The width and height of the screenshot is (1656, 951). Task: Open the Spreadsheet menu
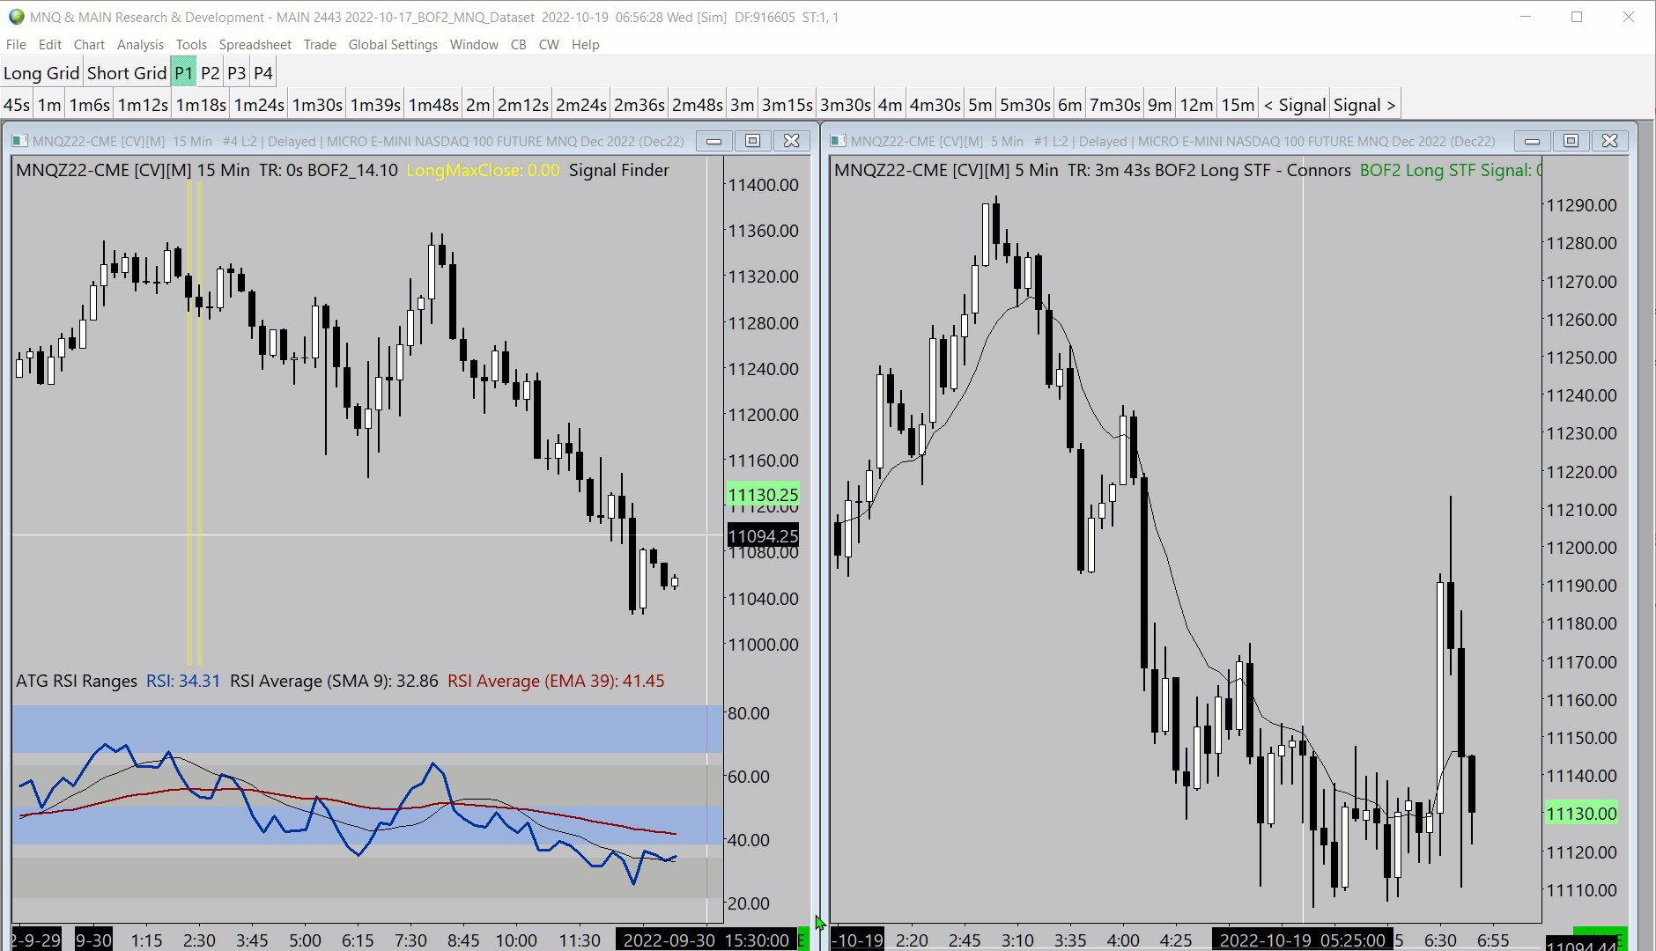pos(255,44)
